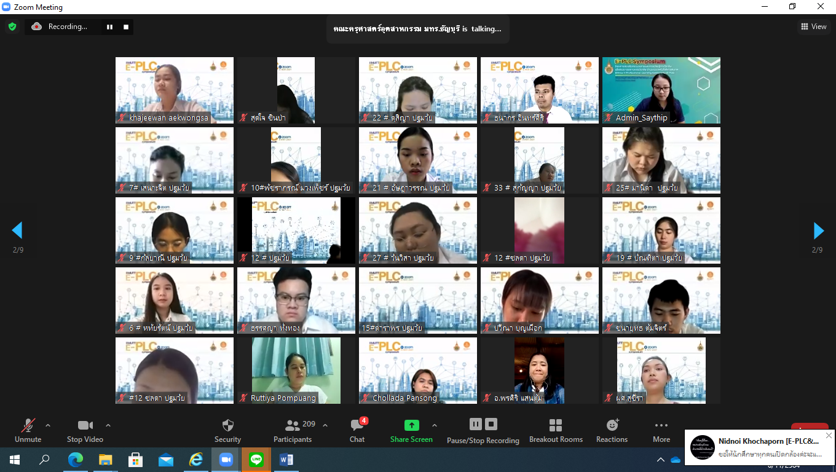Screen dimensions: 836x472
Task: Open share options arrow beside Share Screen
Action: click(x=435, y=425)
